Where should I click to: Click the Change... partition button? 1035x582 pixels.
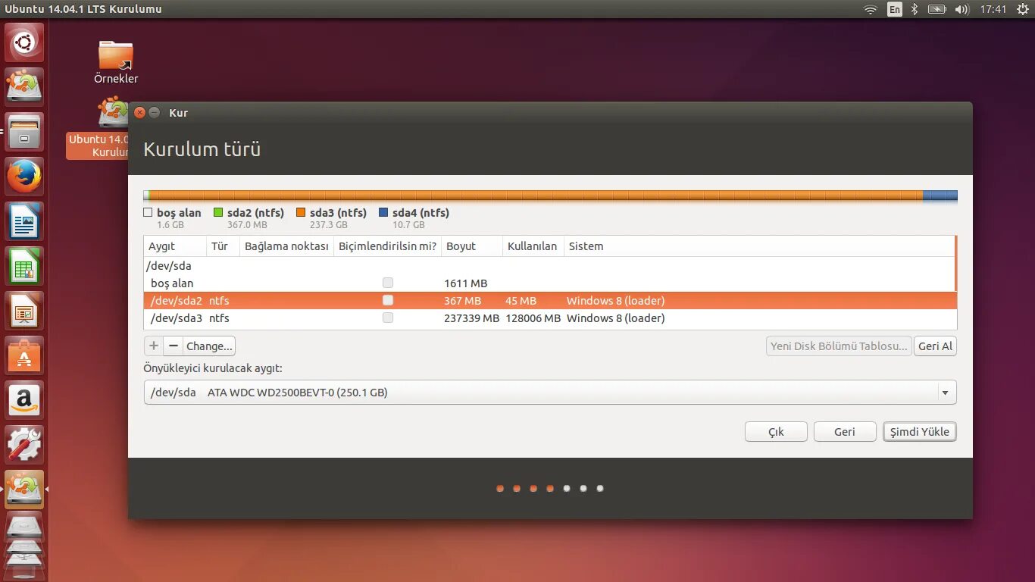click(x=209, y=346)
